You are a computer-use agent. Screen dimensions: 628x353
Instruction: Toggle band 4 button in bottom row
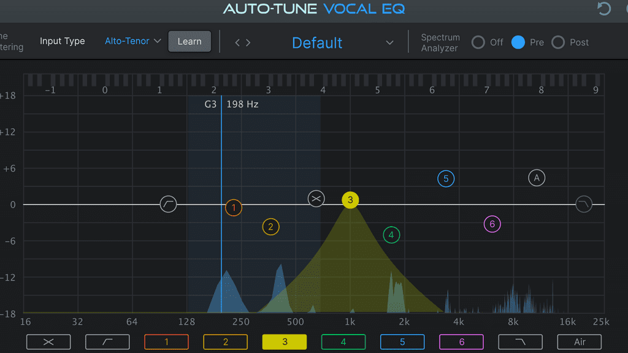click(343, 342)
